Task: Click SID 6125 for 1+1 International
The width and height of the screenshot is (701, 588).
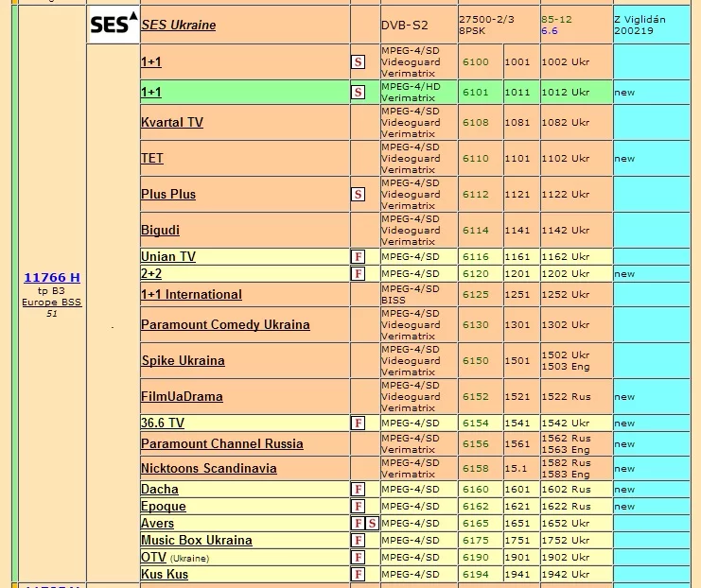Action: coord(476,294)
